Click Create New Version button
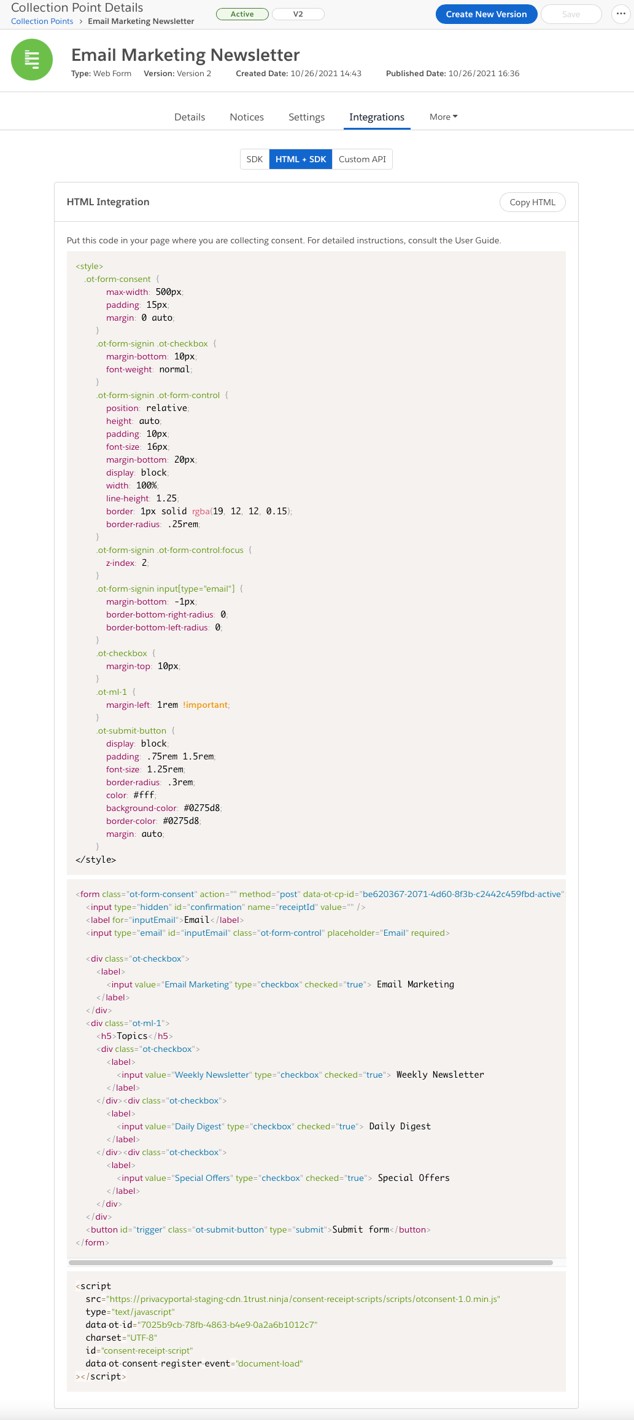This screenshot has width=634, height=1420. coord(487,14)
